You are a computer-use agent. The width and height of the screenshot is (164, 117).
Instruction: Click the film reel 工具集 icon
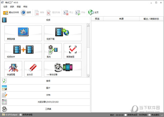coord(4,109)
